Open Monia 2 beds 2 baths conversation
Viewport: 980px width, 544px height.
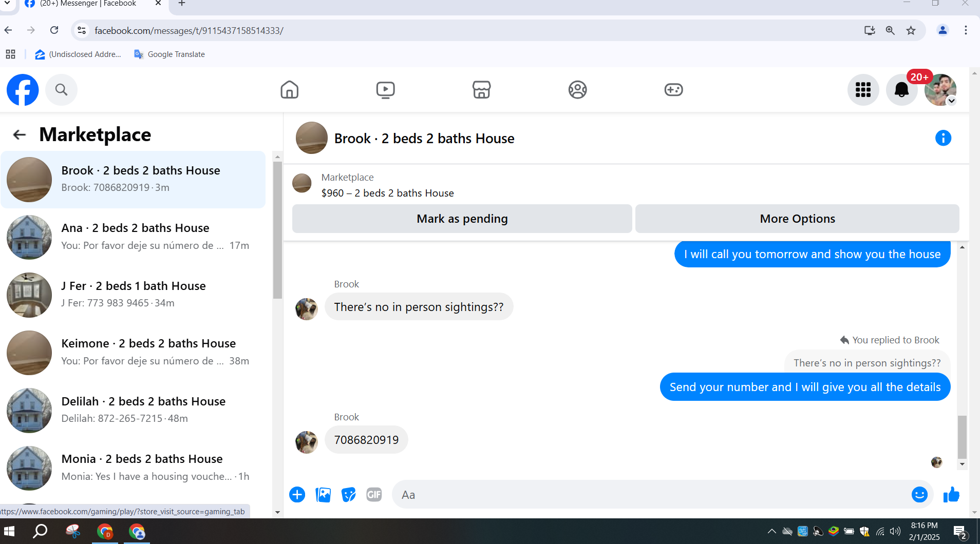[133, 468]
